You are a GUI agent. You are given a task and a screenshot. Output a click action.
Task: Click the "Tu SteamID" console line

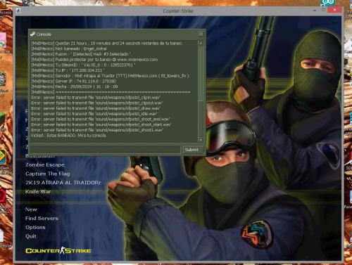[83, 65]
